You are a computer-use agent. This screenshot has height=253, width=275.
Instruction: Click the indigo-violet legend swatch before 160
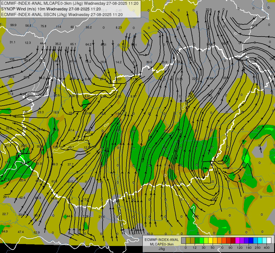[x=247, y=240]
